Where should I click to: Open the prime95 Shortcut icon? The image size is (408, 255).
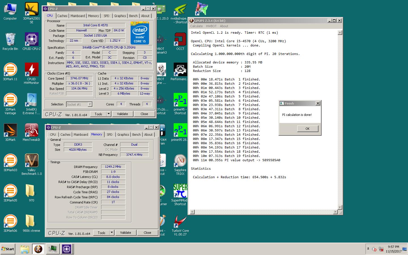pos(180,104)
